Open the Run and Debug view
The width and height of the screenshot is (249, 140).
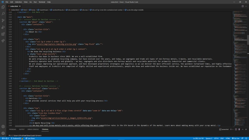point(3,27)
